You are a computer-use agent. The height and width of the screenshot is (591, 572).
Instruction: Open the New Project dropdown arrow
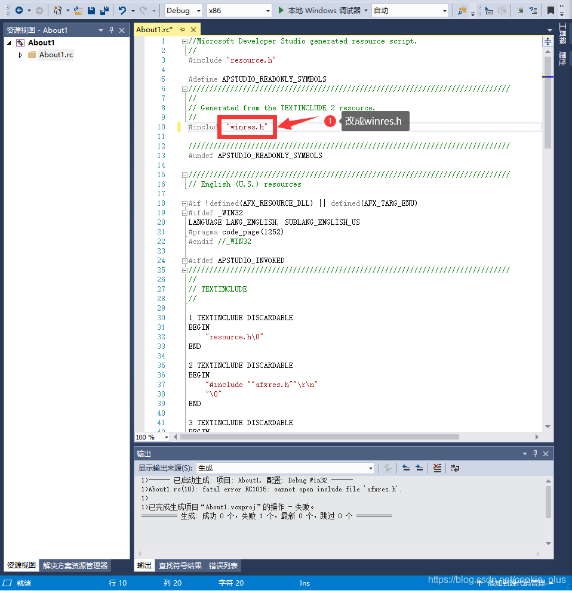coord(68,11)
